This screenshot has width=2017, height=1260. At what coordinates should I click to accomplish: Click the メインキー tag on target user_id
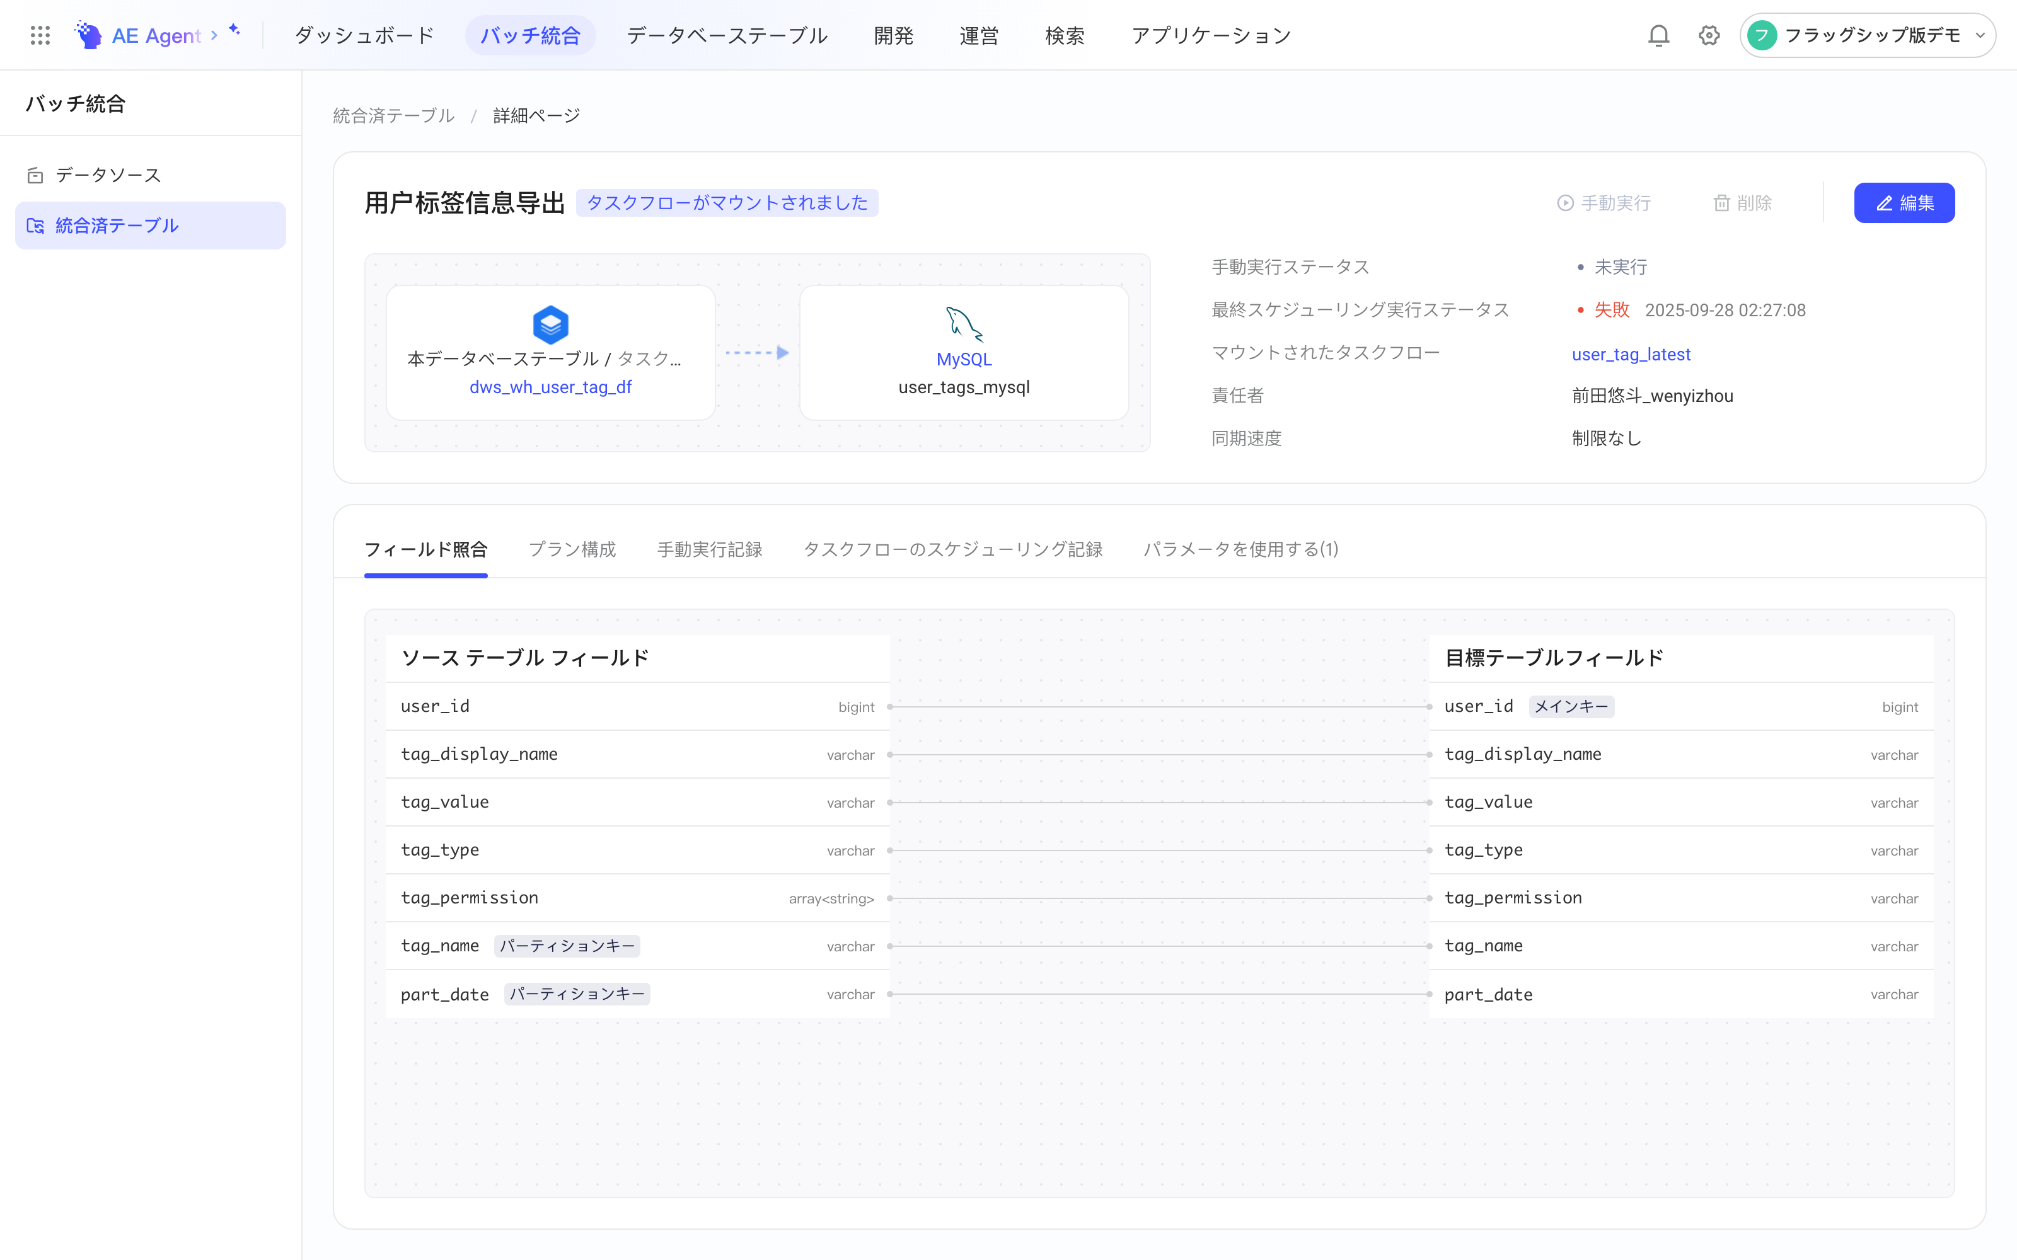pos(1571,707)
